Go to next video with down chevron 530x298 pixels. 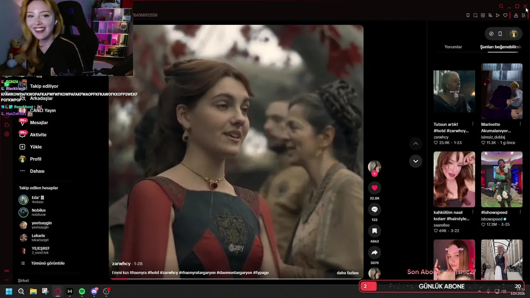coord(416,161)
